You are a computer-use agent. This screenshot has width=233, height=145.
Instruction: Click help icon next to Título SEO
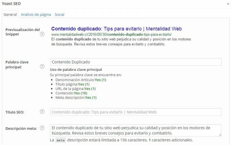tap(42, 111)
